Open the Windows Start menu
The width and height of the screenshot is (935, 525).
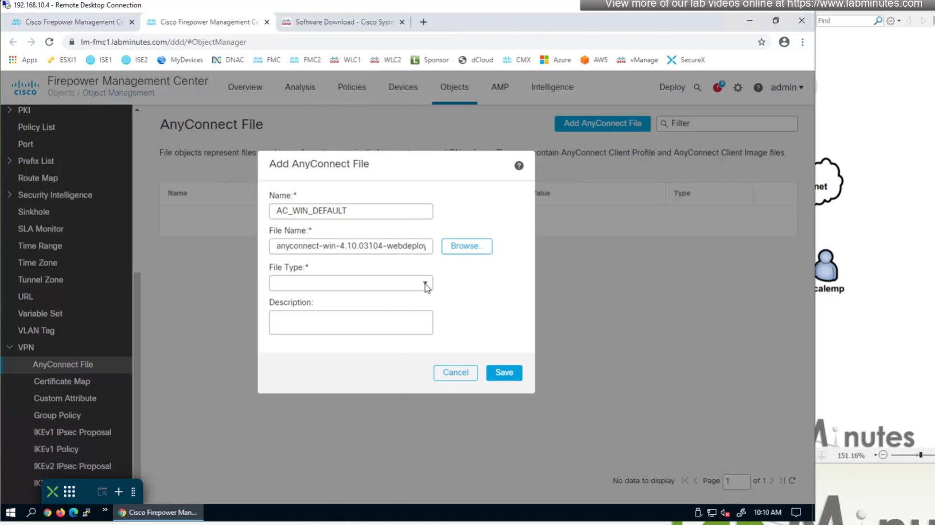(x=11, y=512)
